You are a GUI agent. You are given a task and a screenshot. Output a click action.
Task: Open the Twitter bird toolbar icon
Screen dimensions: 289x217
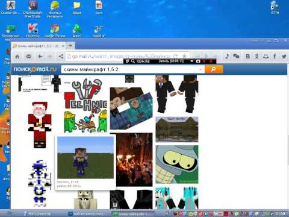tap(284, 57)
